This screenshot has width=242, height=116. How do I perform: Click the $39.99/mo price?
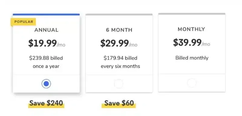click(191, 43)
